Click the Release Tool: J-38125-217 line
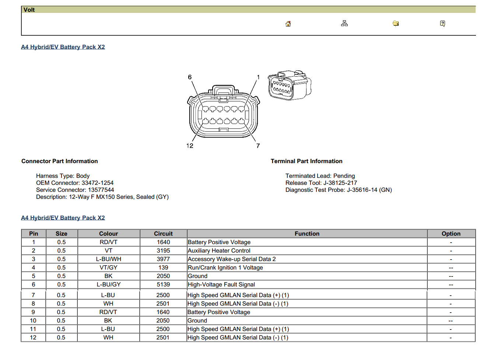This screenshot has width=487, height=352. (321, 183)
